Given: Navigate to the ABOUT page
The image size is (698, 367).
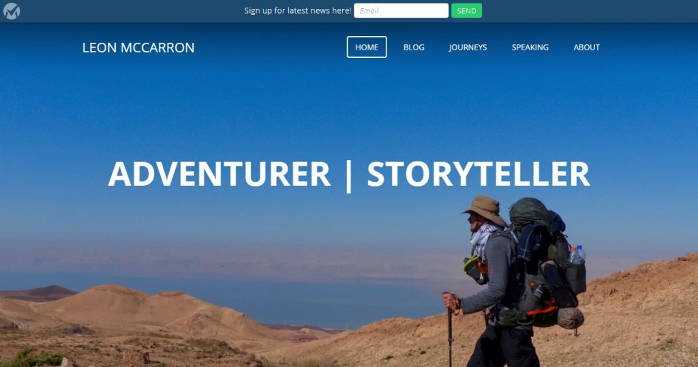Looking at the screenshot, I should click(587, 47).
